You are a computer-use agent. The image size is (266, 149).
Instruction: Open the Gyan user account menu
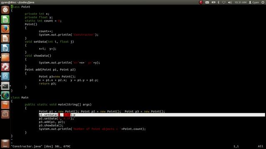[254, 2]
